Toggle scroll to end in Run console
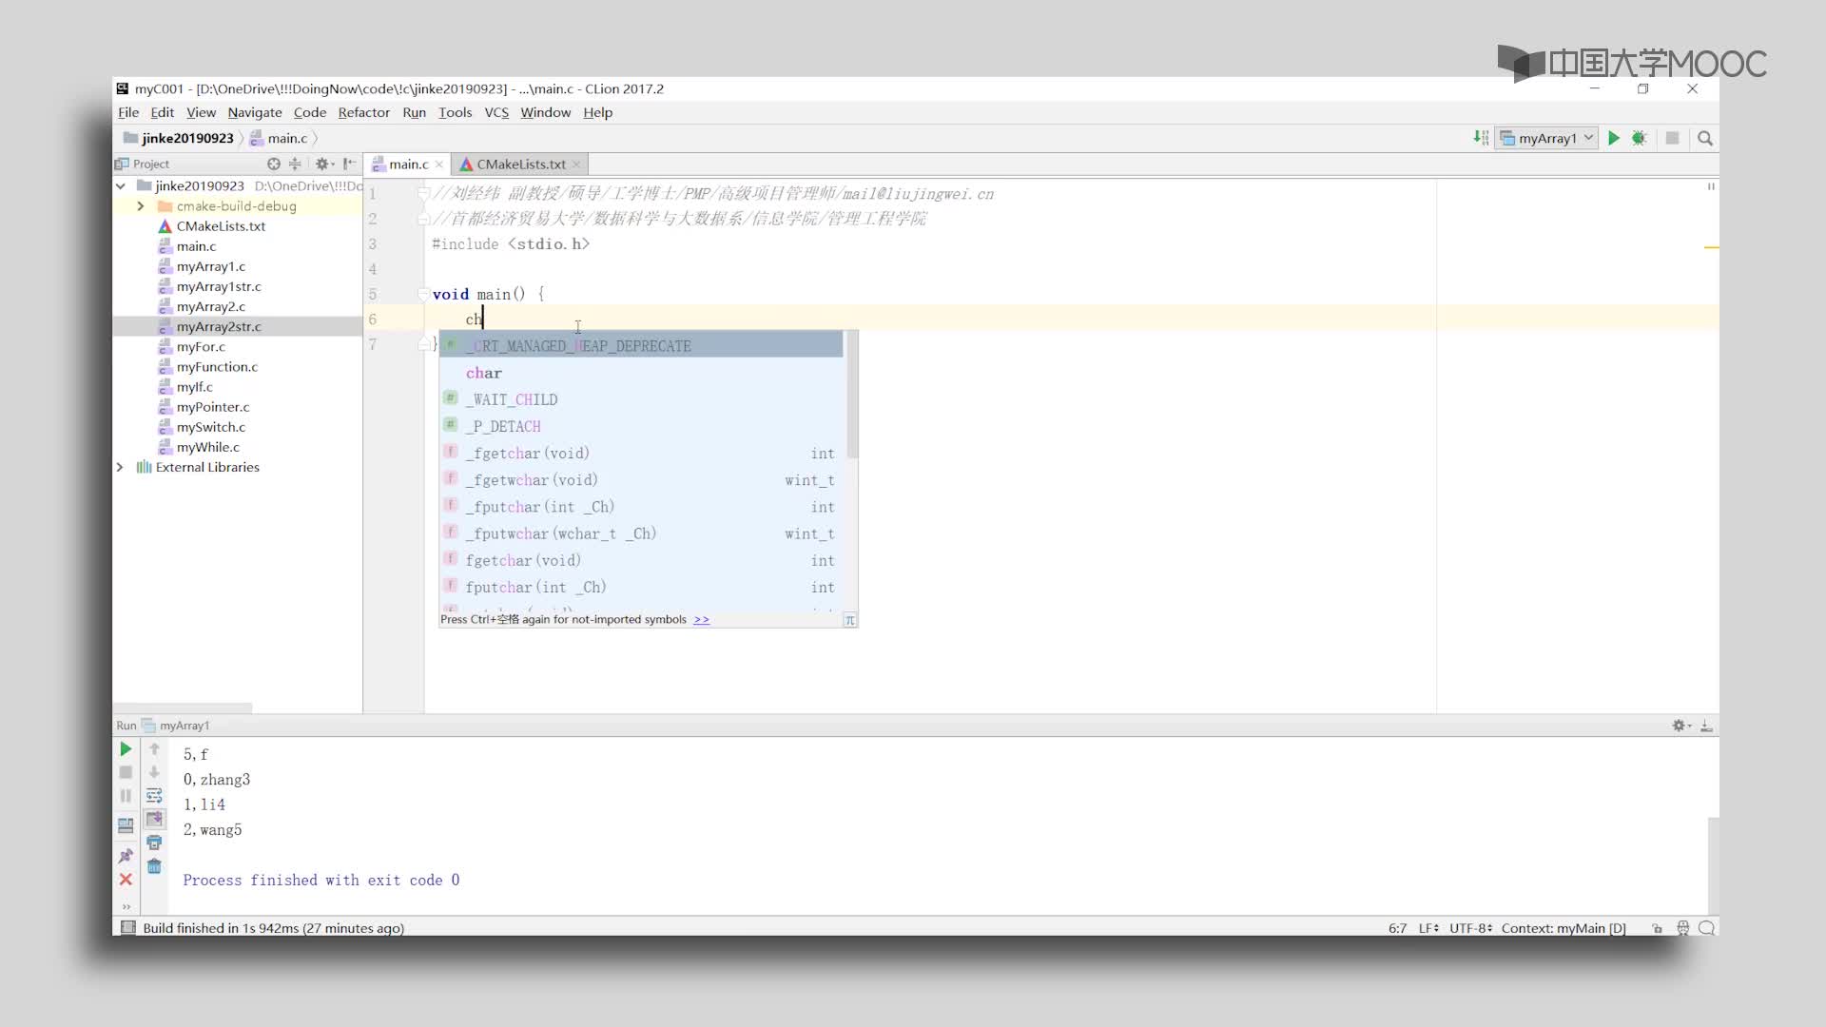1826x1027 pixels. tap(154, 819)
